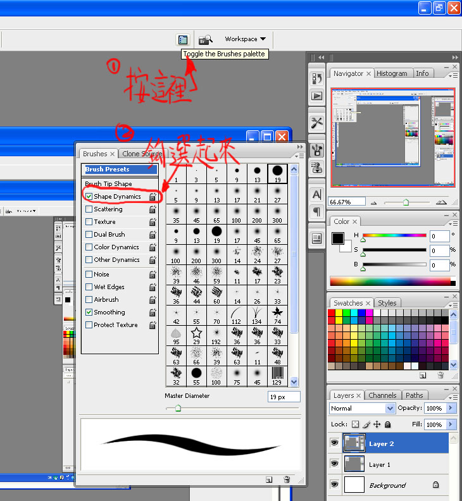The width and height of the screenshot is (462, 501).
Task: Expand the layer Opacity slider arrow
Action: tap(451, 409)
